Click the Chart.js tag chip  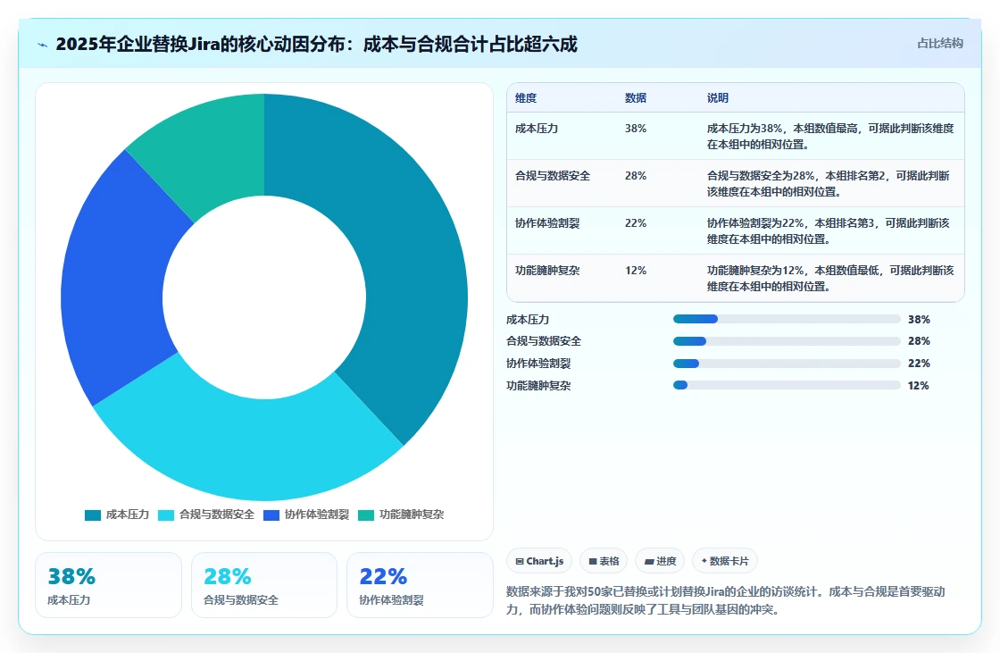click(x=539, y=561)
